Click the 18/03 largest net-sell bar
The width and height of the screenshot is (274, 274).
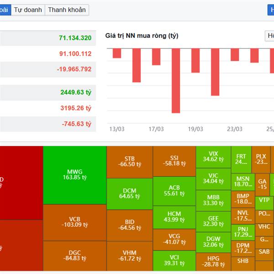[176, 81]
